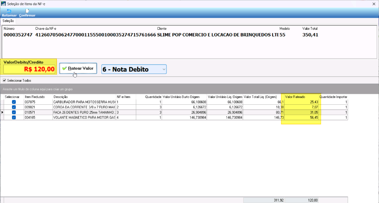The height and width of the screenshot is (203, 379).
Task: Toggle the Selecionar Todos checkbox
Action: [x=4, y=81]
